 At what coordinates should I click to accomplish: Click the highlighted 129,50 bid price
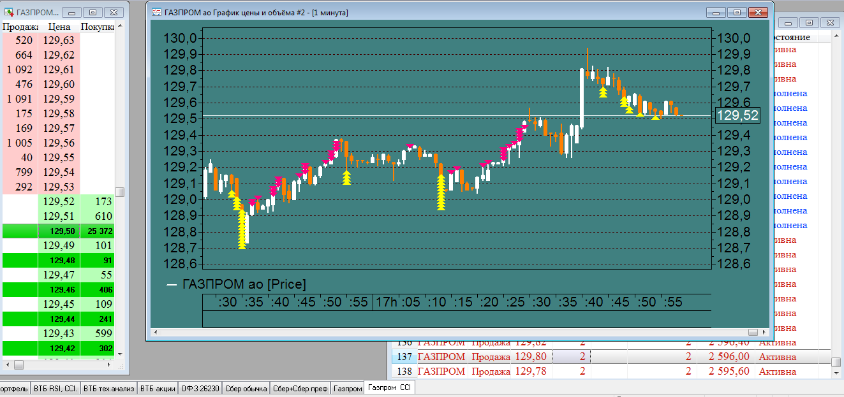[59, 231]
